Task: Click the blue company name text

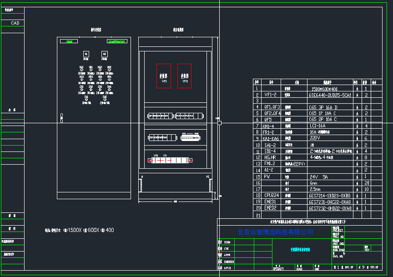Action: [275, 232]
